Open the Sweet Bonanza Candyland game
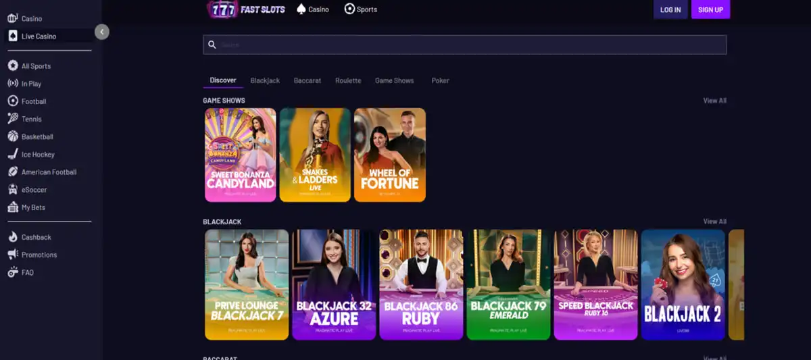 pos(241,155)
